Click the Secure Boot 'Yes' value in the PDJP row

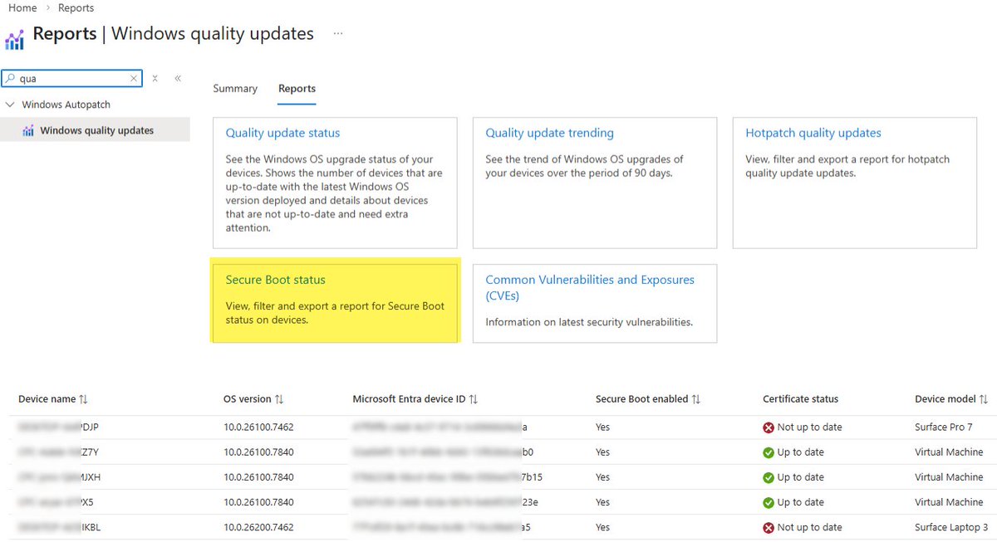click(602, 427)
